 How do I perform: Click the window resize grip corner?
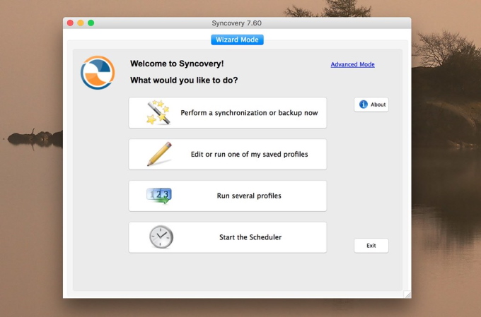(407, 294)
